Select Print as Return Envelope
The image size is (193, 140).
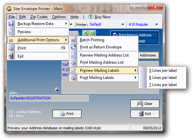(104, 47)
